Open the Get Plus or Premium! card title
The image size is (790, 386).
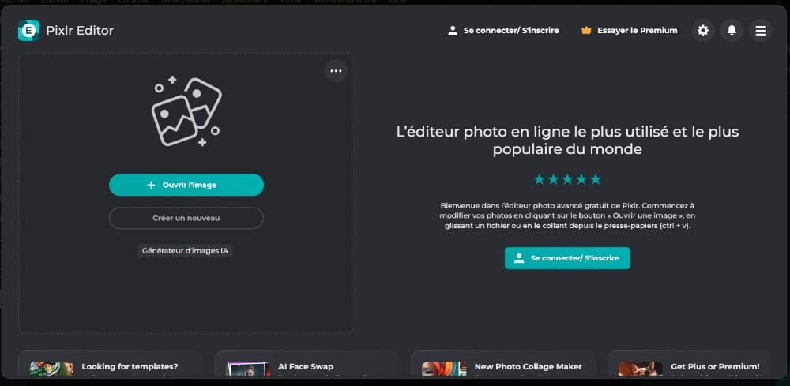715,367
